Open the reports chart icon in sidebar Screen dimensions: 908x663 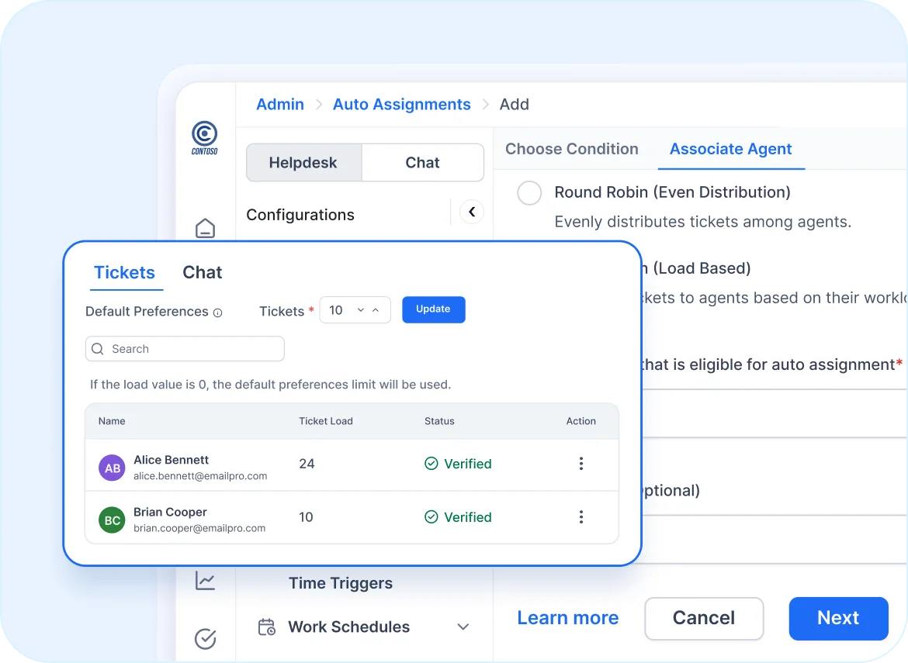tap(205, 580)
